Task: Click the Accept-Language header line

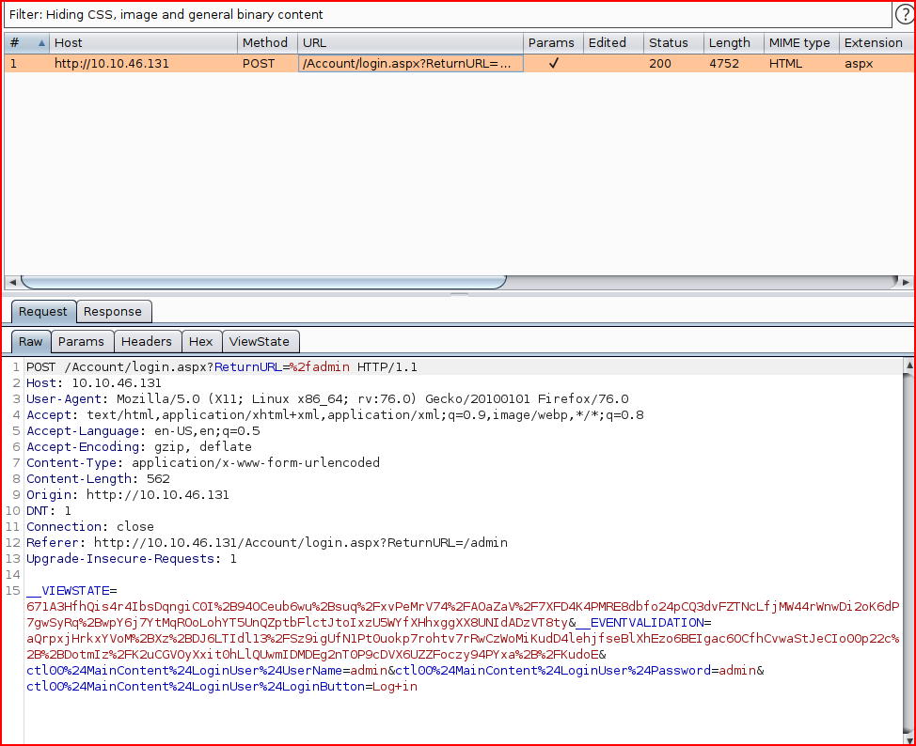Action: click(x=143, y=431)
